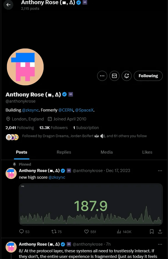Open more menu on the pinned post

[160, 171]
